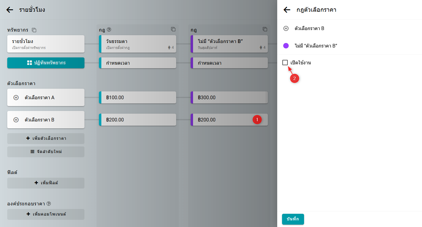Select ตัวเลือกราคา A price option card

pos(46,97)
